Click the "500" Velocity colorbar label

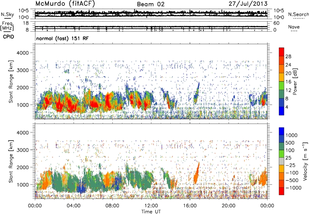click(290, 143)
